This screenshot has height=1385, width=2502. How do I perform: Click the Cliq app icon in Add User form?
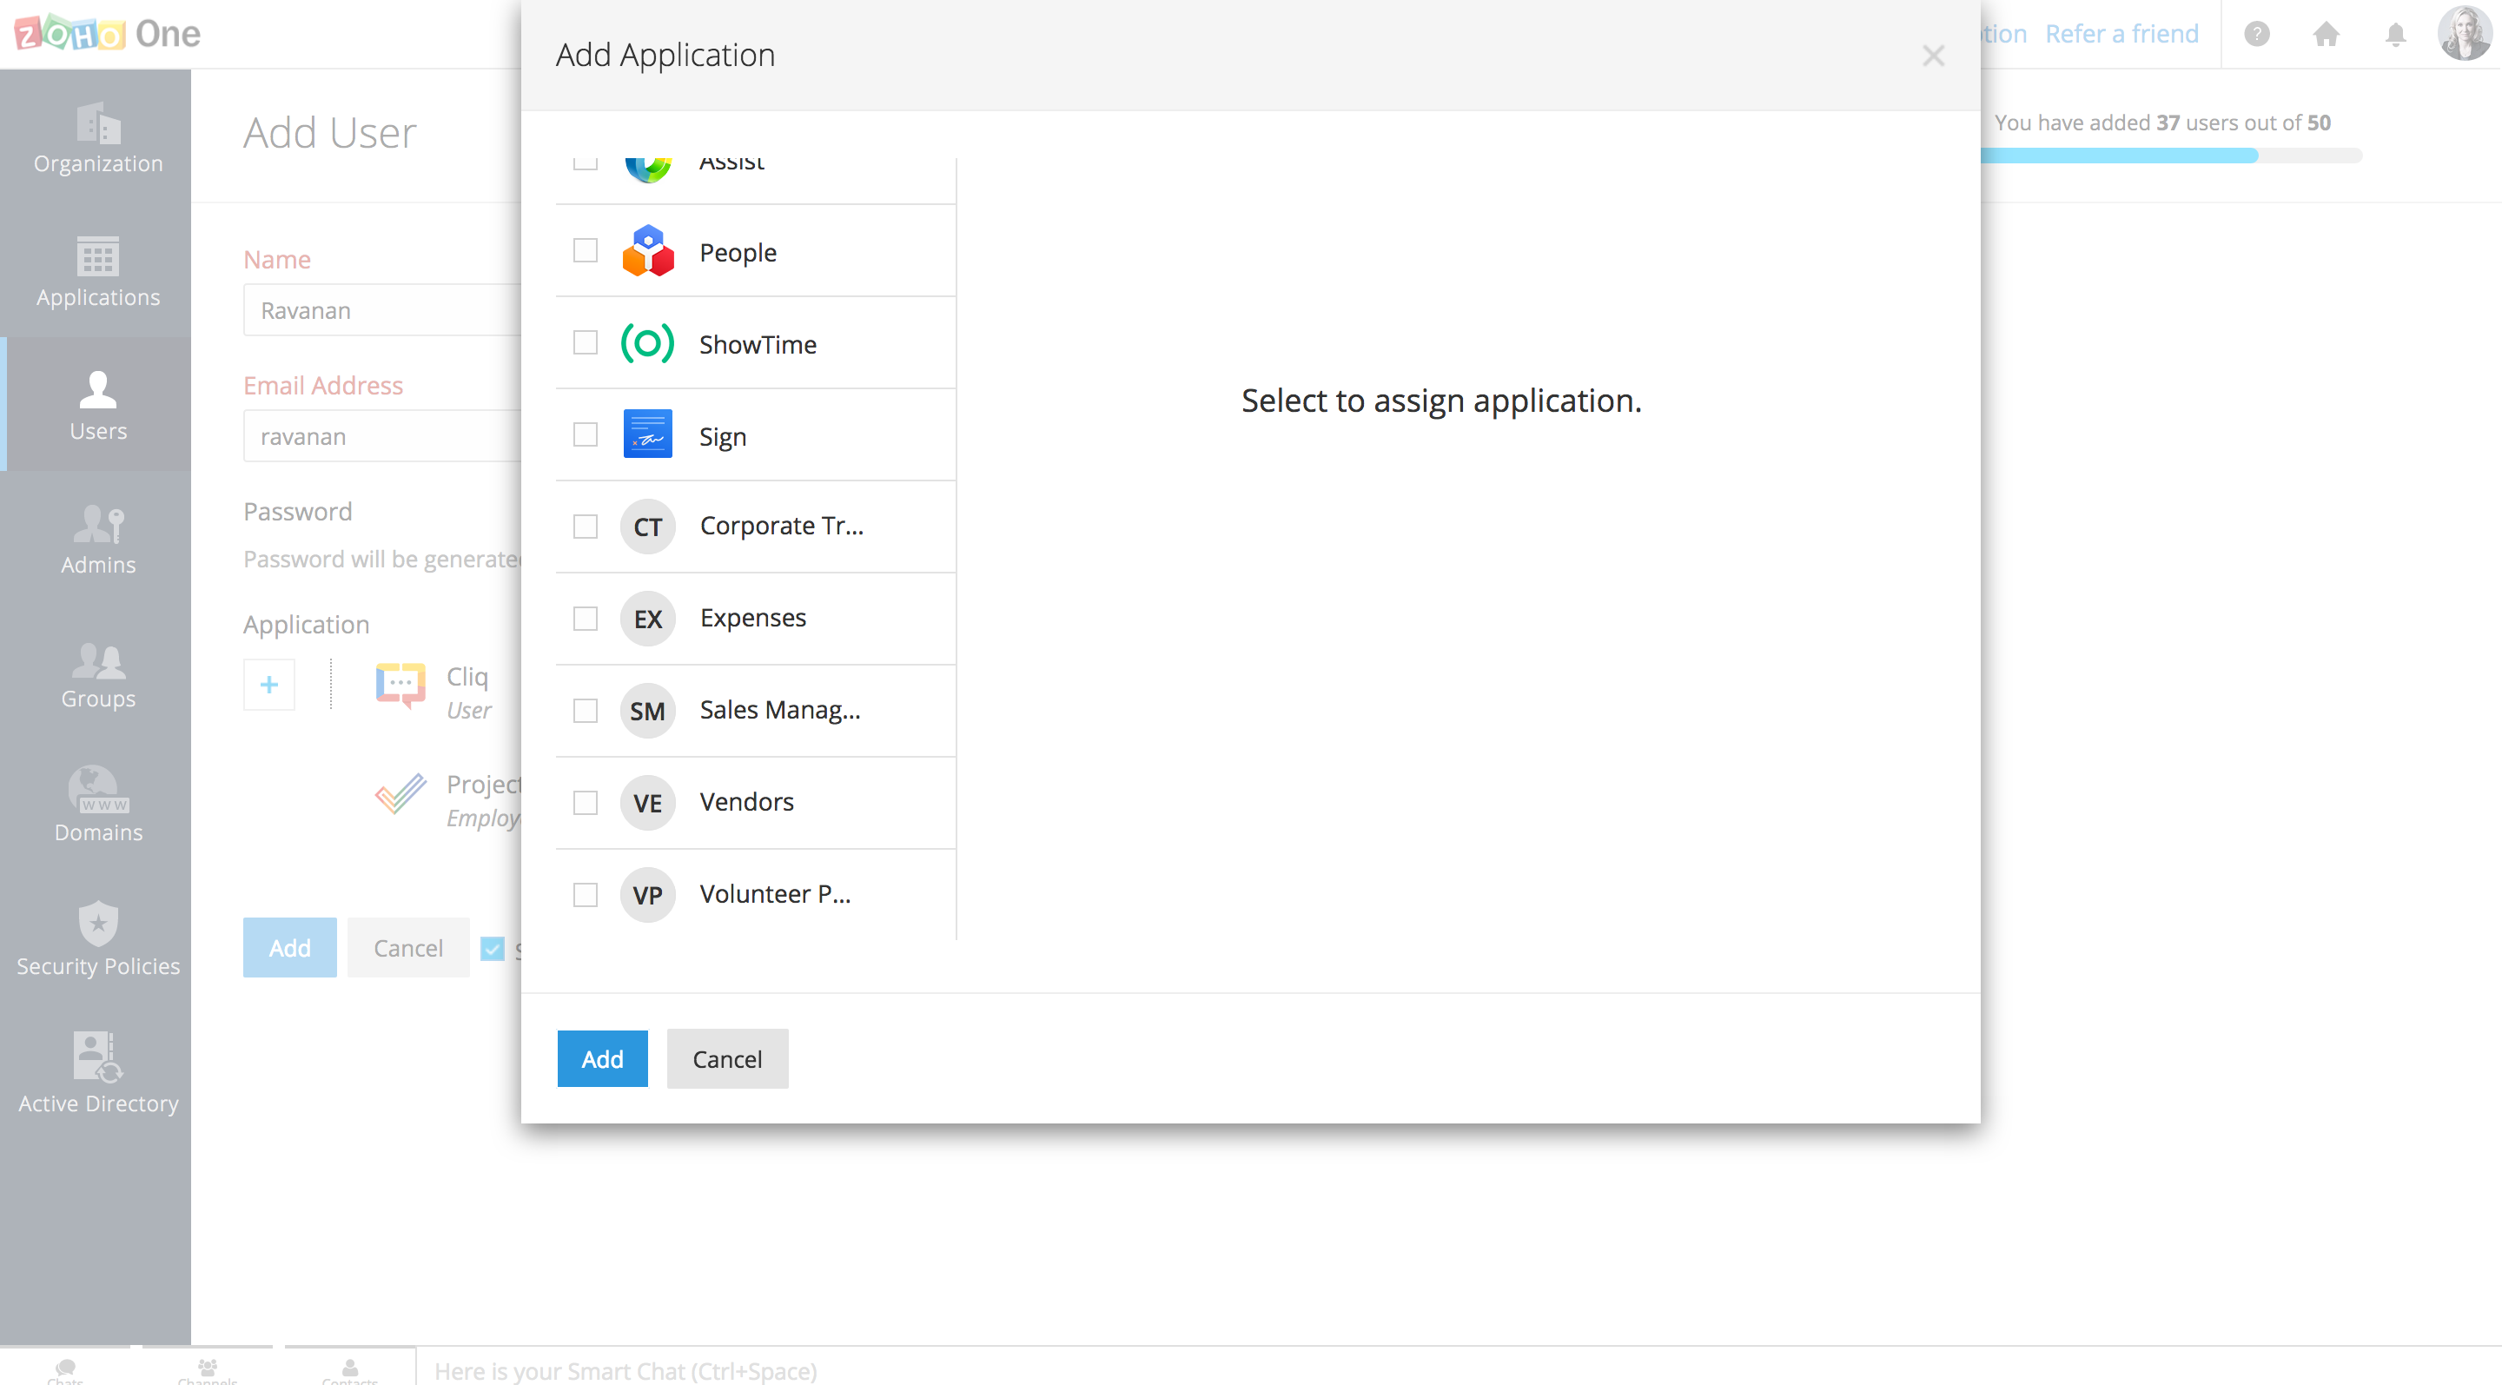coord(400,686)
